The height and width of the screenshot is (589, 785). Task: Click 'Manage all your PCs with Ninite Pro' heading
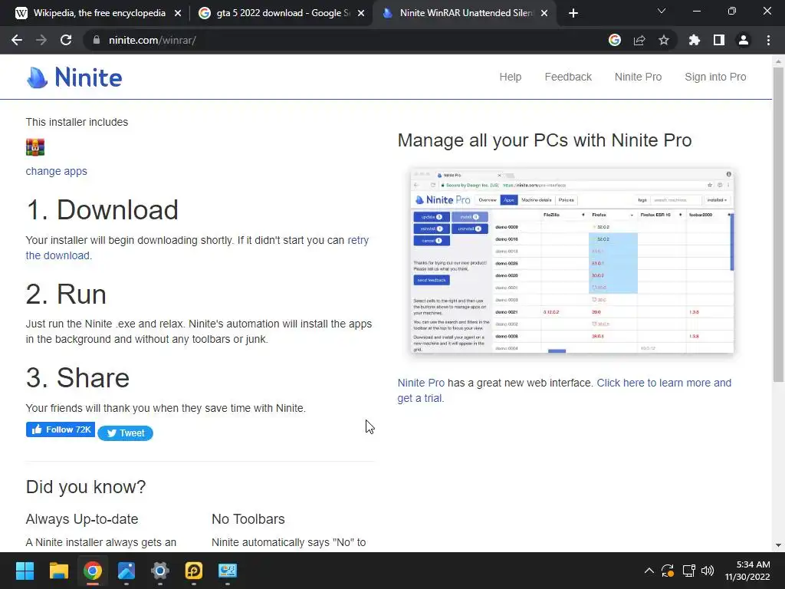tap(545, 140)
